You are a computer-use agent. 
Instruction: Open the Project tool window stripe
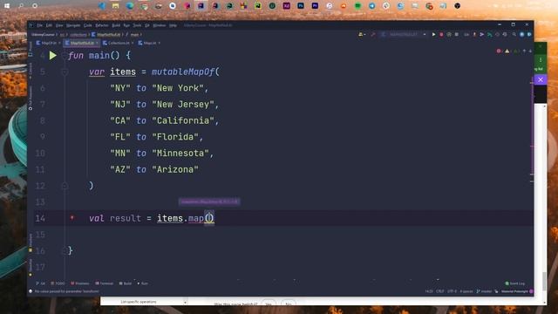[x=31, y=49]
